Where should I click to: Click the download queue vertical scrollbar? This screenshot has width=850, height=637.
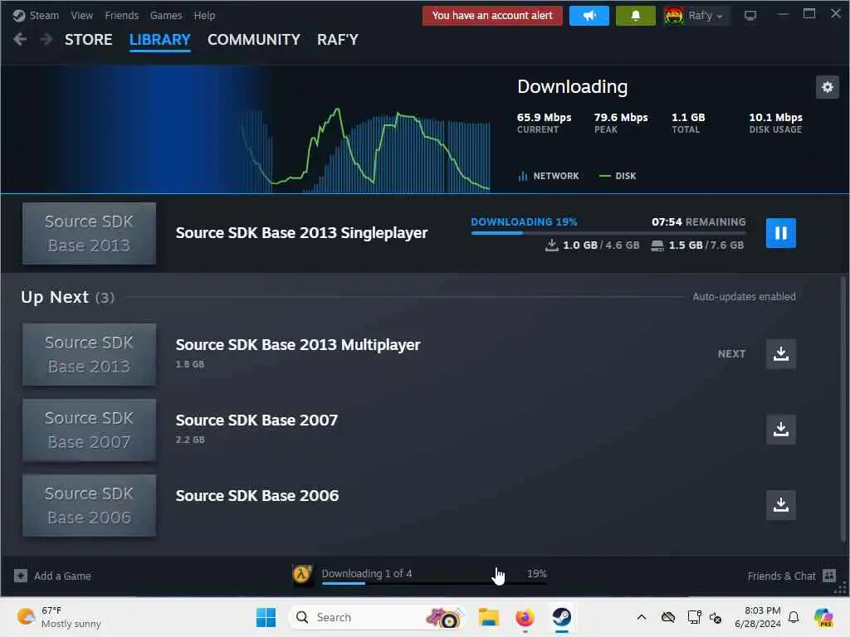pos(843,409)
